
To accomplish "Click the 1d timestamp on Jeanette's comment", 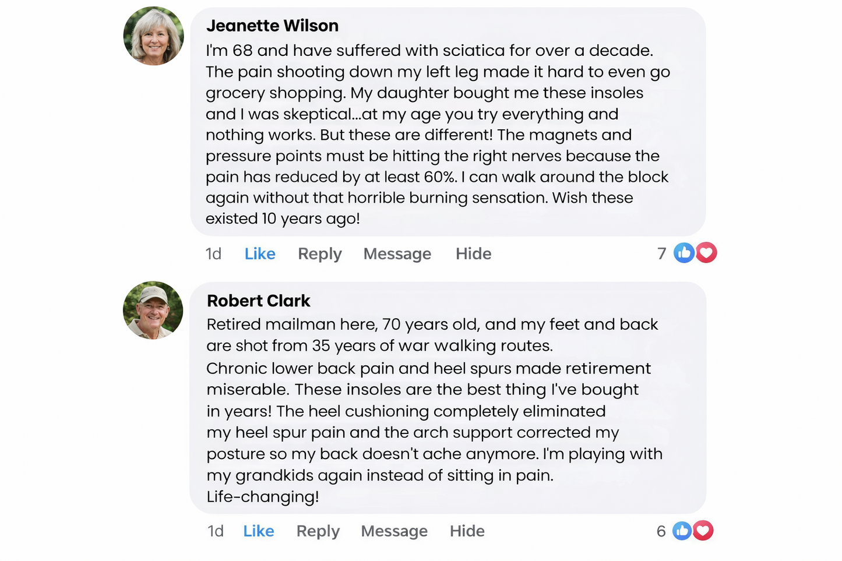I will coord(213,254).
